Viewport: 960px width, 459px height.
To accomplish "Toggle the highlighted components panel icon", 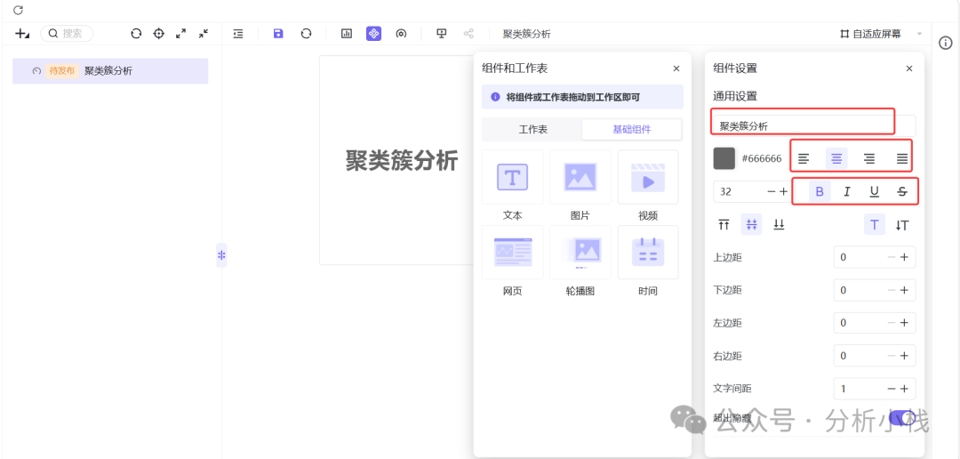I will (x=373, y=34).
